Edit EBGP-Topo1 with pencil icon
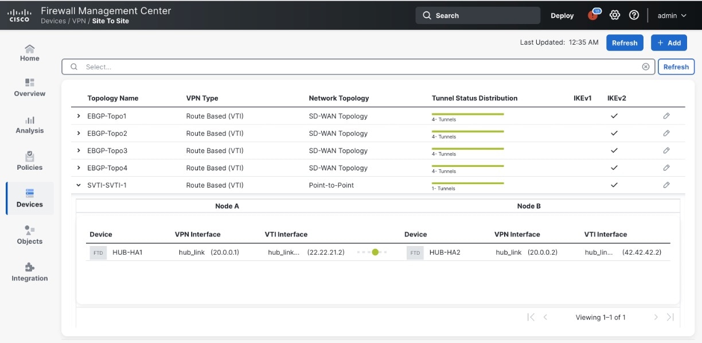This screenshot has width=702, height=343. [666, 116]
